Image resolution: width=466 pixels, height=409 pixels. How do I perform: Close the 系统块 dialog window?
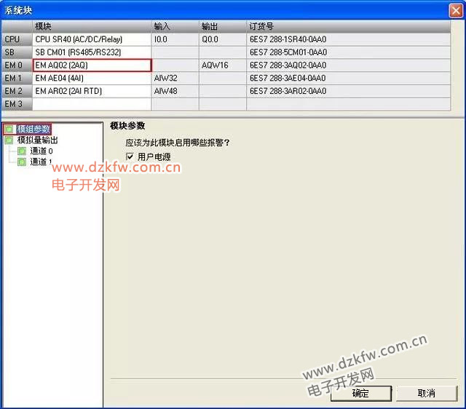coord(454,9)
